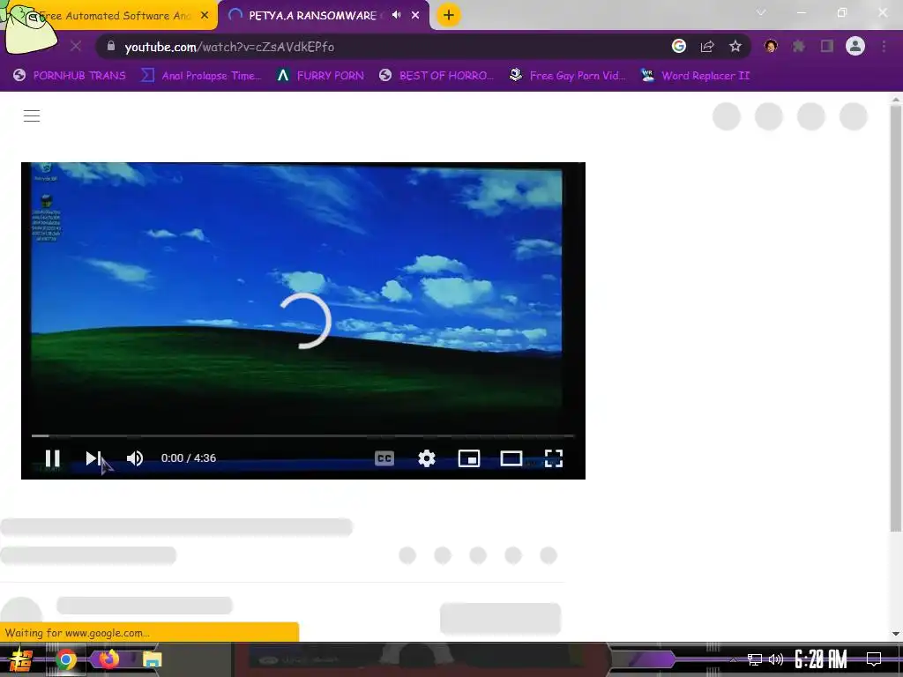Stop loading the page
Image resolution: width=903 pixels, height=677 pixels.
(76, 46)
